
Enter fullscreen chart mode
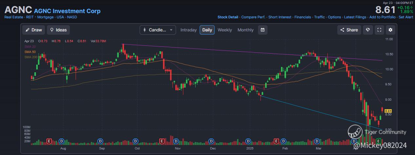pyautogui.click(x=379, y=30)
